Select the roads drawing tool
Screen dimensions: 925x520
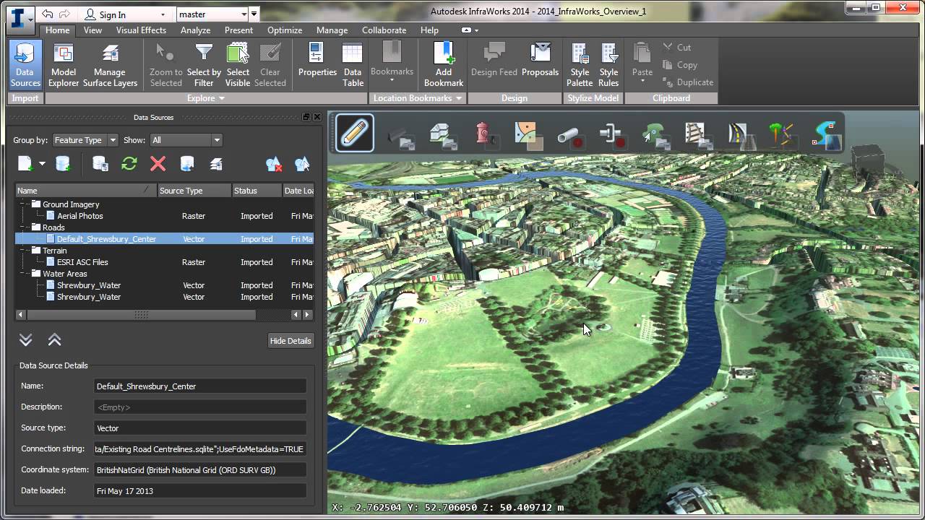click(741, 135)
